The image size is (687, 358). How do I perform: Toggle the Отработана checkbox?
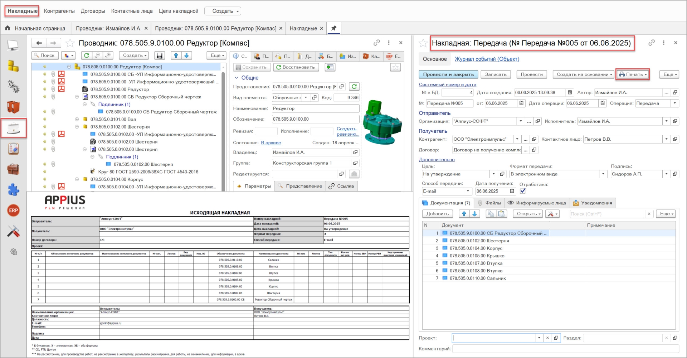tap(523, 191)
